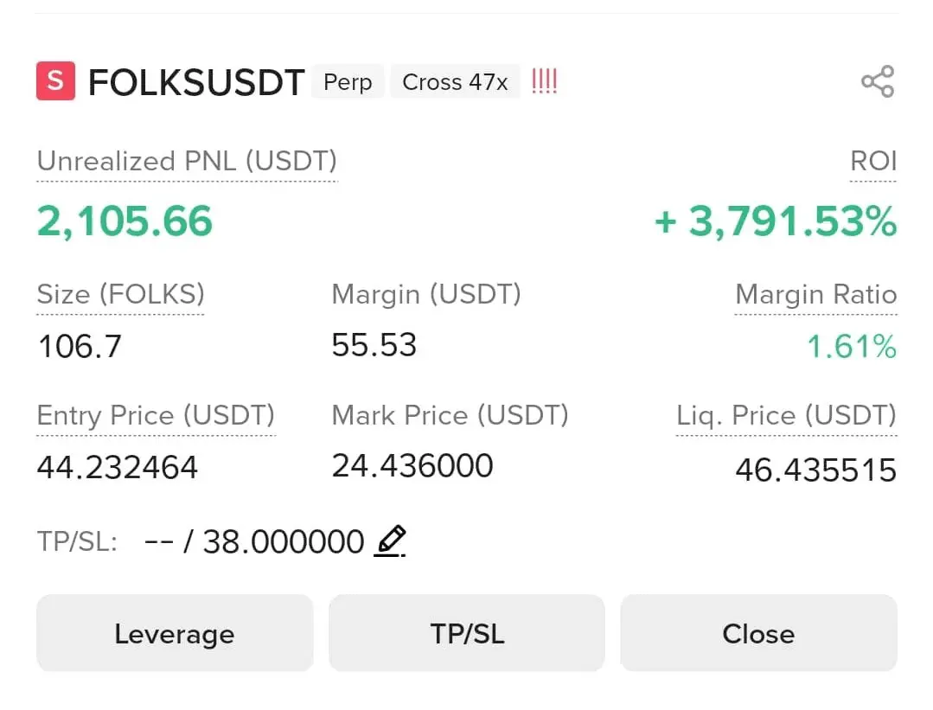Tap the Perp contract tag
The height and width of the screenshot is (710, 933).
(x=348, y=82)
